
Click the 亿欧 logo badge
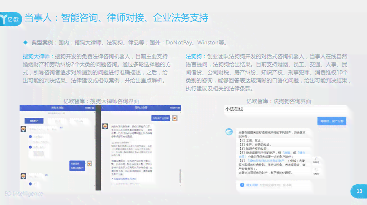pos(10,19)
